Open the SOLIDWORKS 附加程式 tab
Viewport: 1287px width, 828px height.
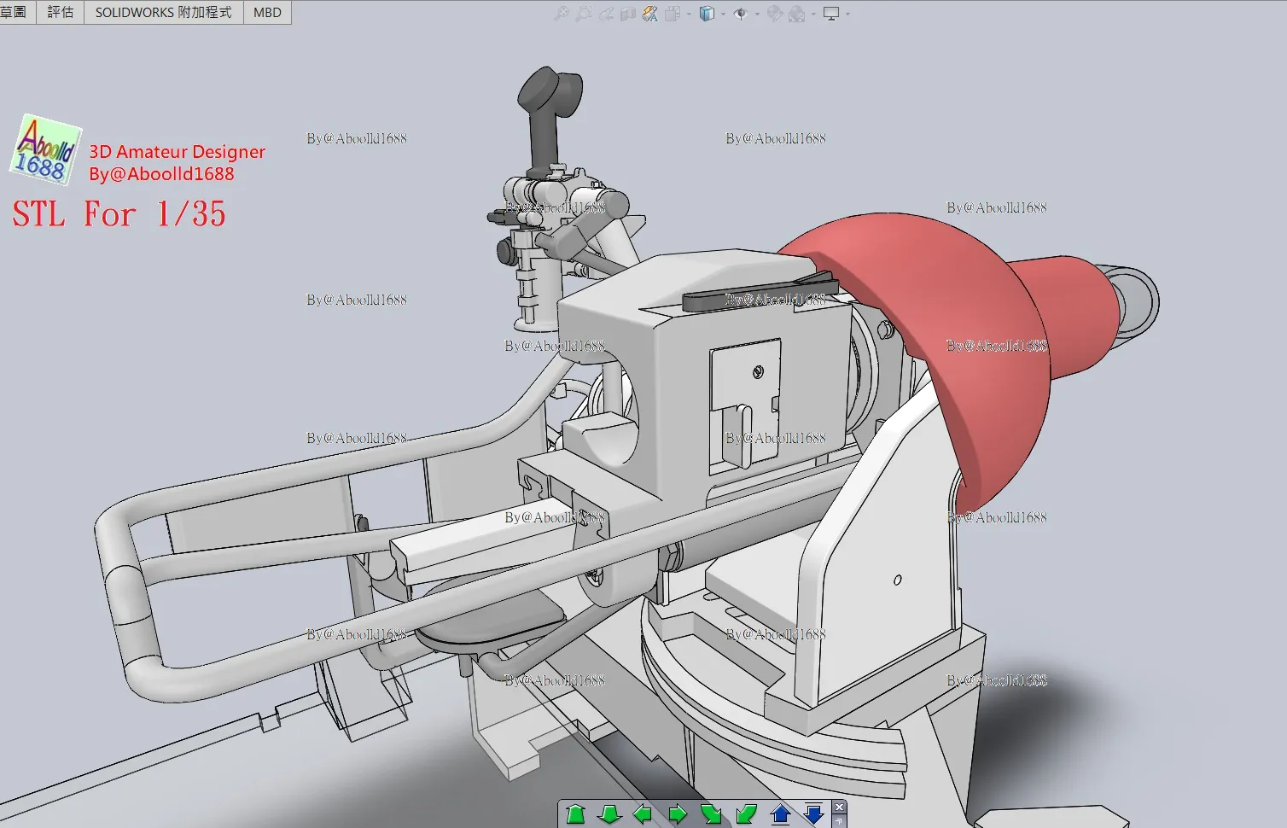point(164,12)
